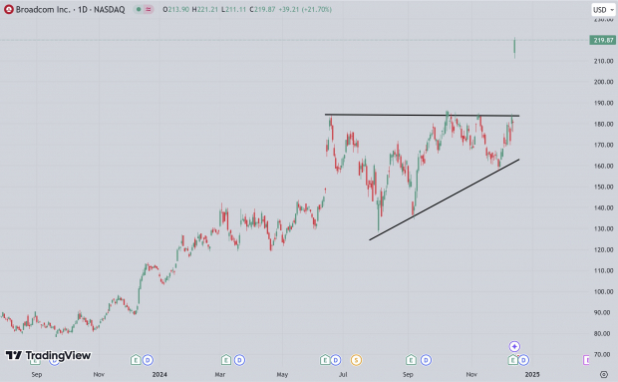Click the 160.00 price axis label
This screenshot has width=618, height=382.
pos(603,166)
